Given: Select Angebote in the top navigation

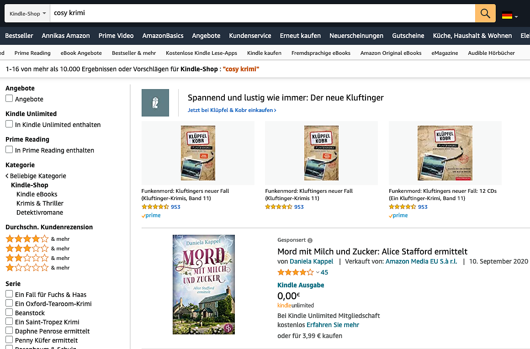Looking at the screenshot, I should [x=206, y=36].
